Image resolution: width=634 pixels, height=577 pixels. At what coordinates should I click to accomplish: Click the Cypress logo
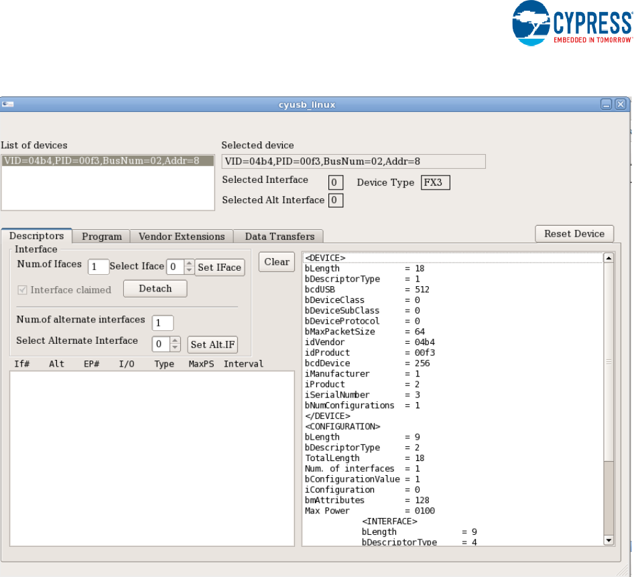tap(572, 23)
